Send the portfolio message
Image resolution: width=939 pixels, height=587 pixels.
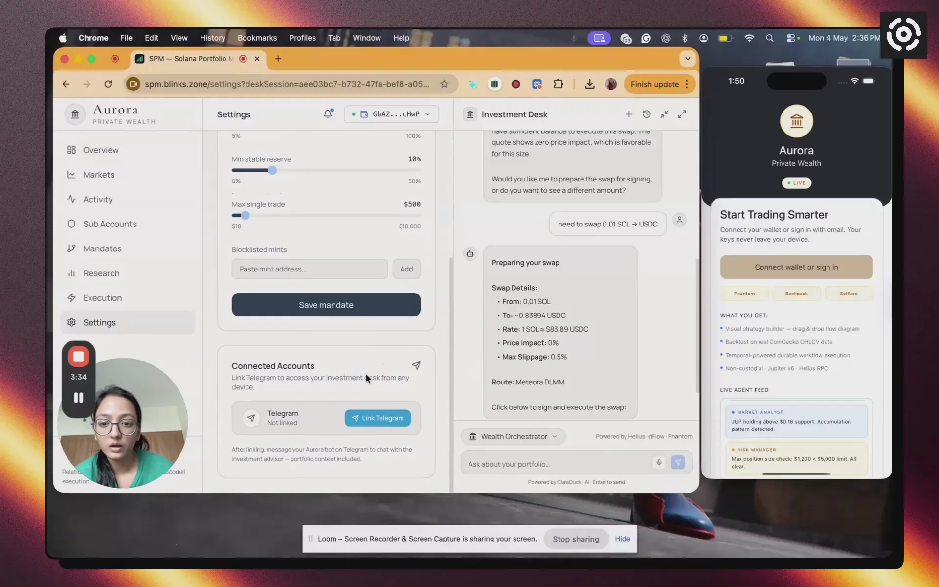pos(678,462)
